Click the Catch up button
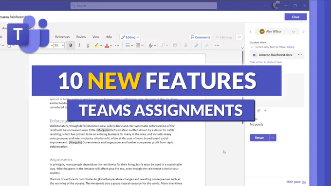This screenshot has width=331, height=186. point(224,37)
